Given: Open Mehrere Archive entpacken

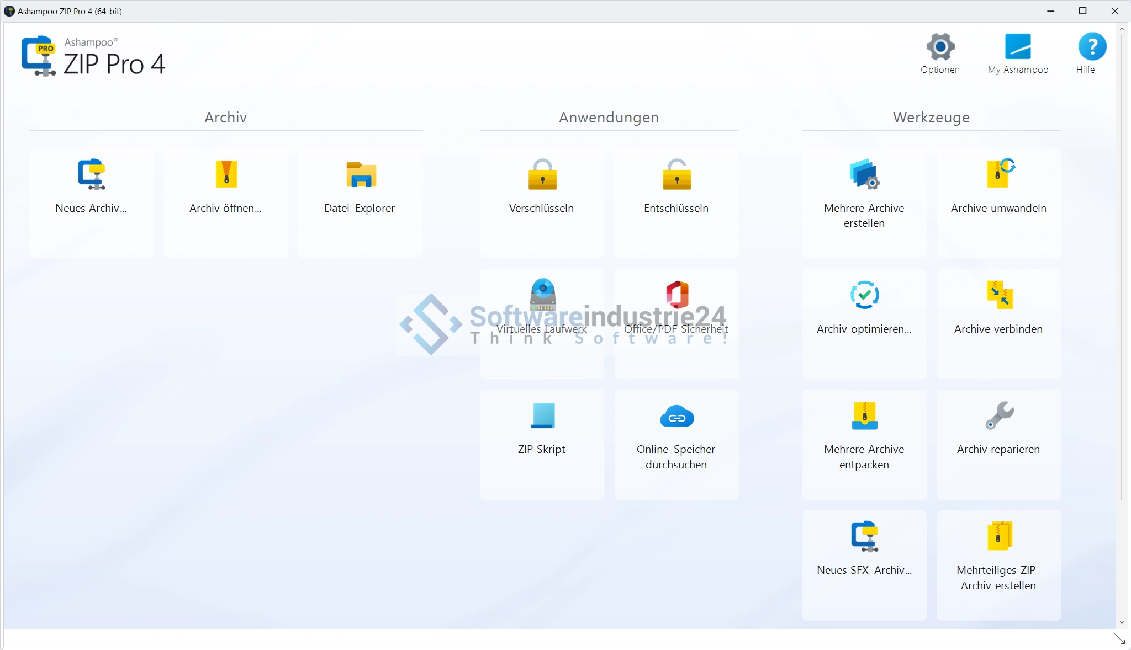Looking at the screenshot, I should coord(864,444).
